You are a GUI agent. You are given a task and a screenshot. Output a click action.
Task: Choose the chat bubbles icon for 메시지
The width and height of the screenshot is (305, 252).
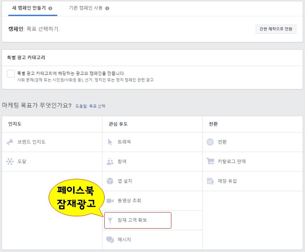coord(110,240)
